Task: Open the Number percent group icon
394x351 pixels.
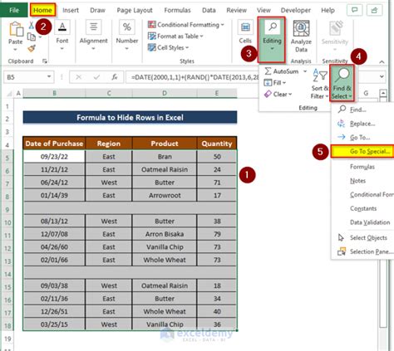Action: coord(126,27)
